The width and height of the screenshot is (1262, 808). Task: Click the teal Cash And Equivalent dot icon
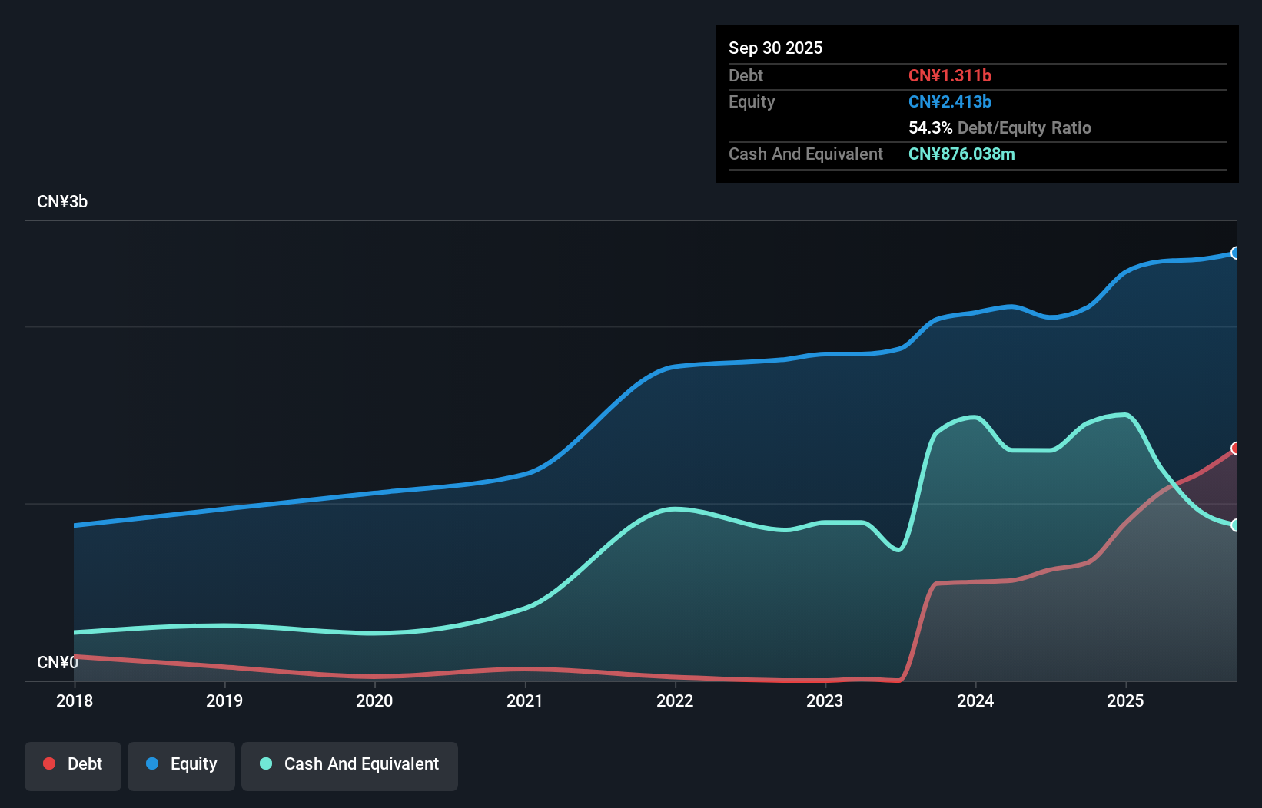coord(264,763)
